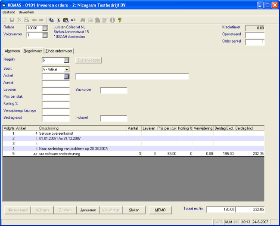Click the KOMAS title bar application icon

point(4,5)
